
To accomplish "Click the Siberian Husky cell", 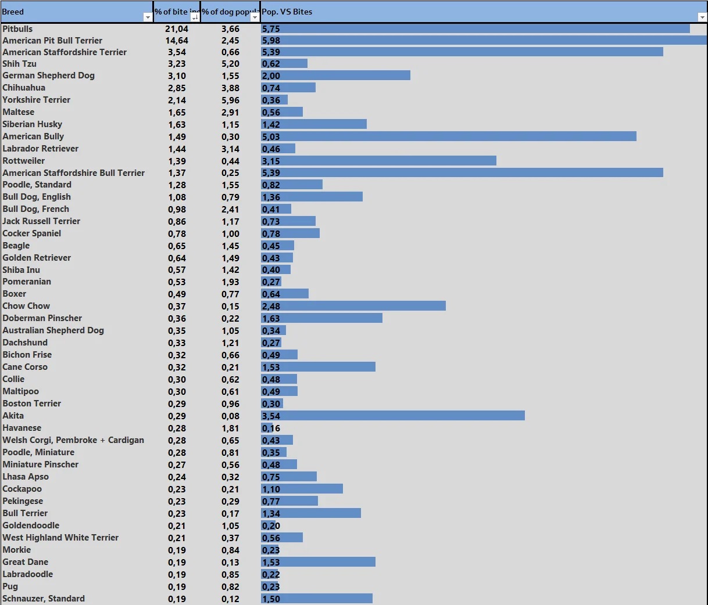I will click(32, 124).
